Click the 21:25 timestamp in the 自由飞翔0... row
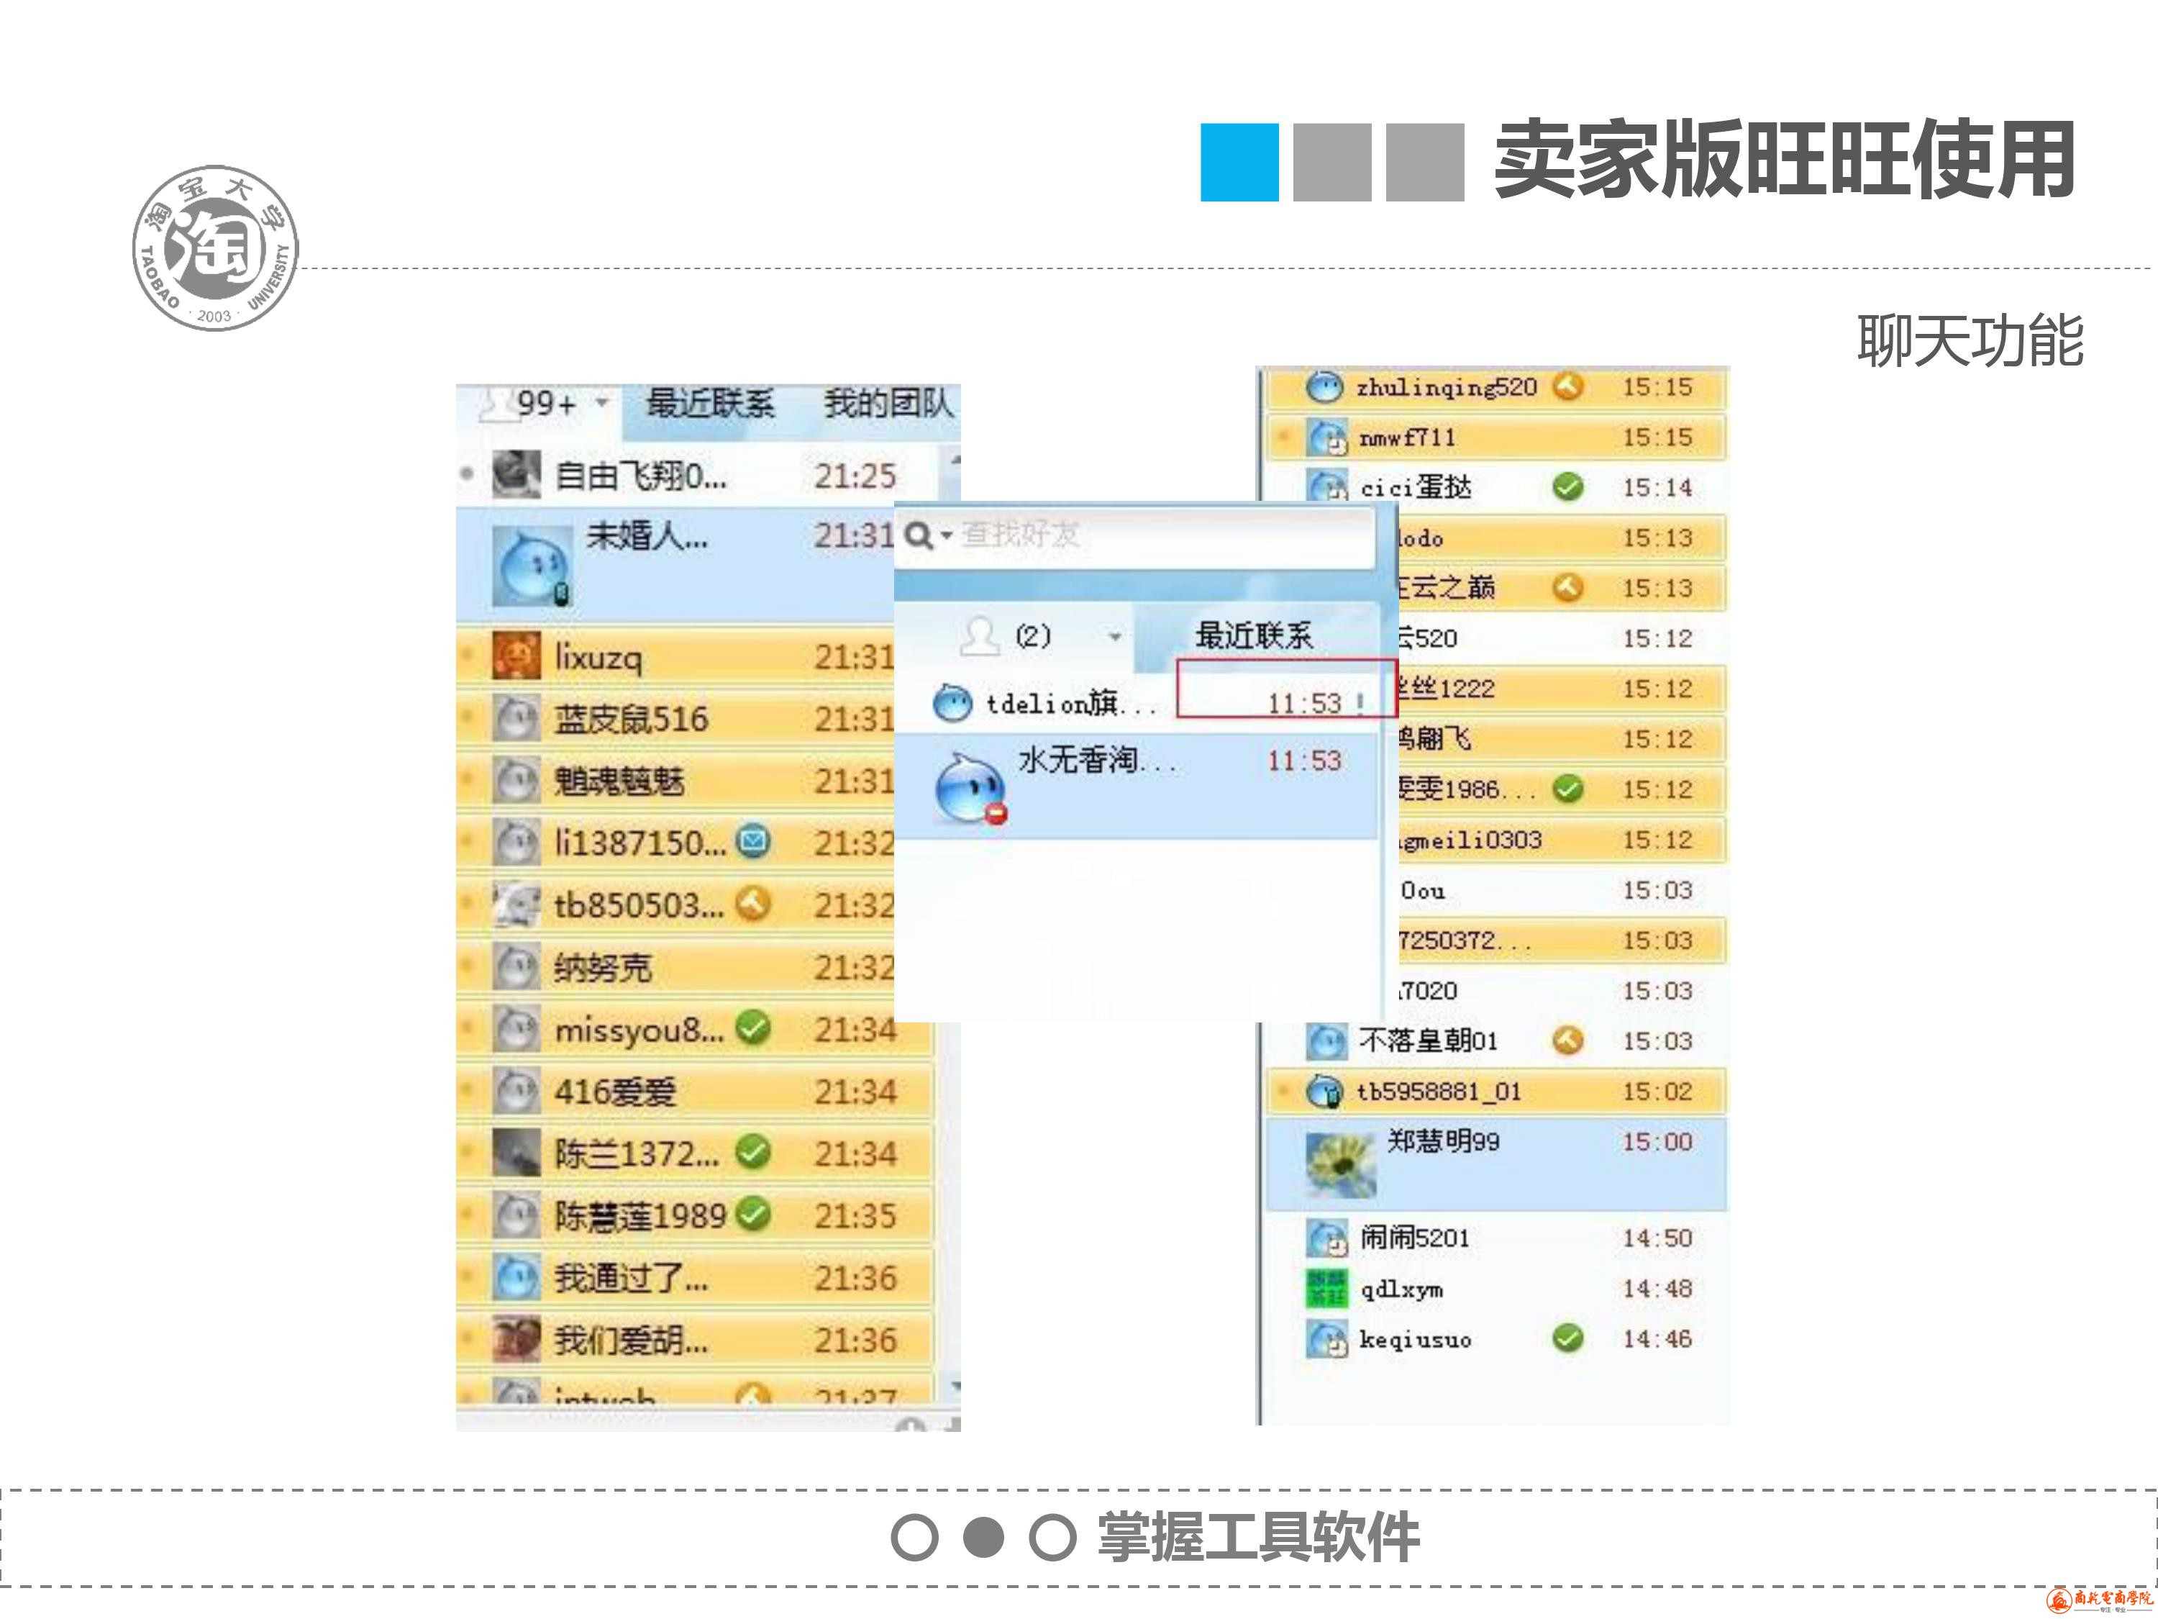 click(x=855, y=476)
